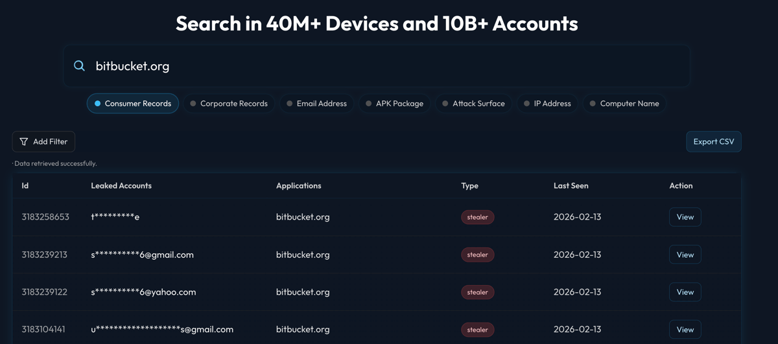Click stealer badge in row 3183239122
The width and height of the screenshot is (778, 344).
tap(478, 292)
